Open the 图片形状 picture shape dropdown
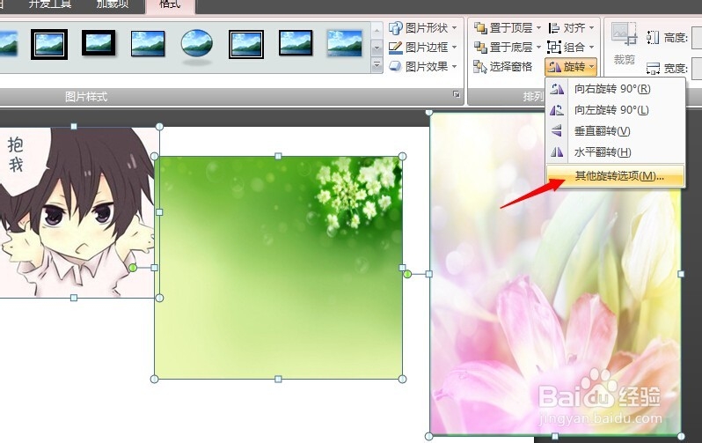Viewport: 702px width, 443px height. tap(422, 28)
